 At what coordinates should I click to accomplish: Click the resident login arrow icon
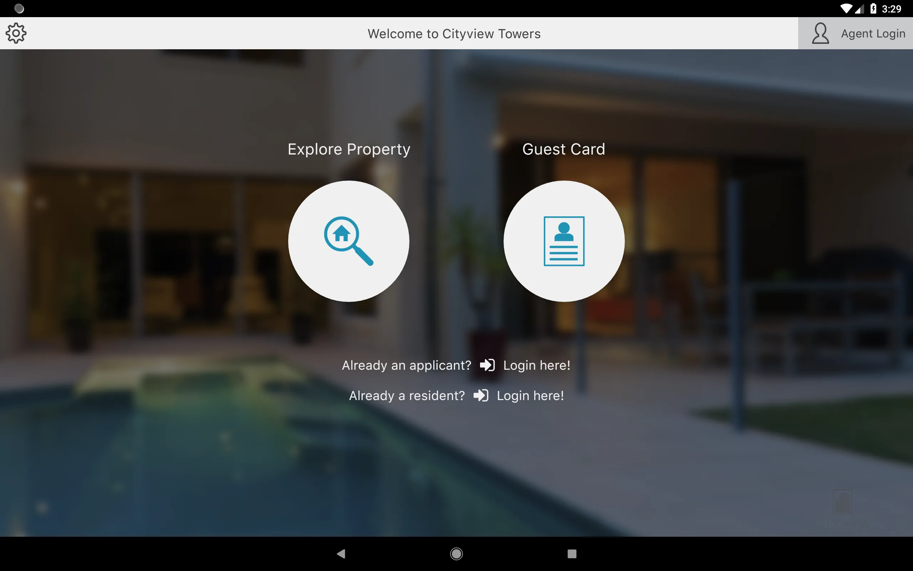pyautogui.click(x=481, y=395)
